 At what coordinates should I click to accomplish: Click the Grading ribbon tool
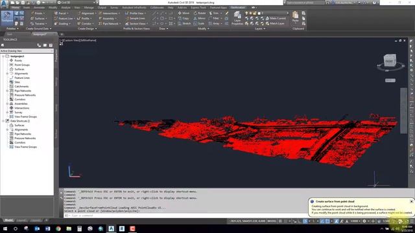[62, 23]
